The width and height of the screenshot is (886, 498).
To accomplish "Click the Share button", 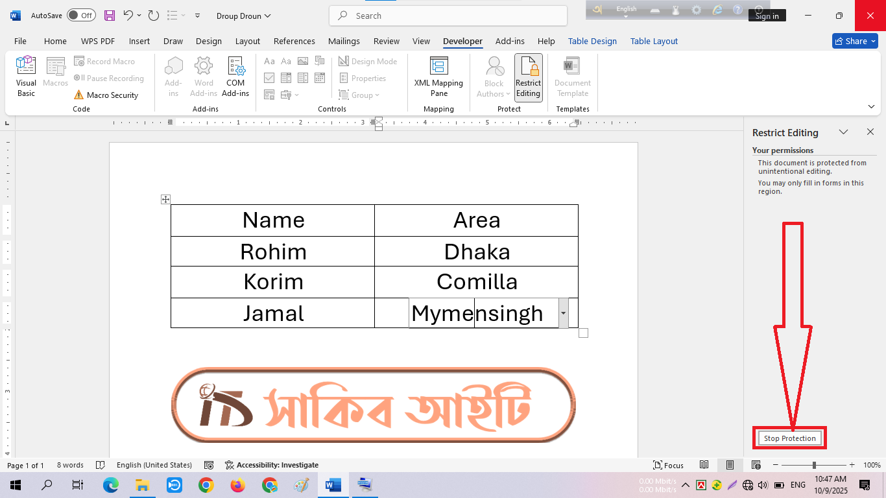I will 855,41.
